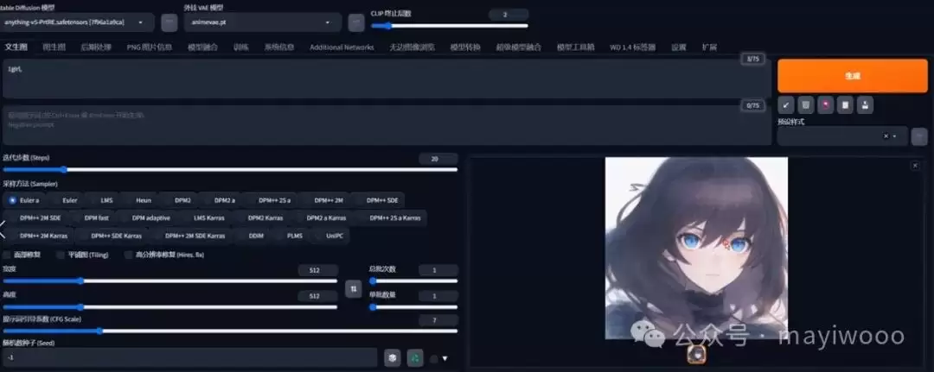Select the LMS sampler

pyautogui.click(x=102, y=200)
